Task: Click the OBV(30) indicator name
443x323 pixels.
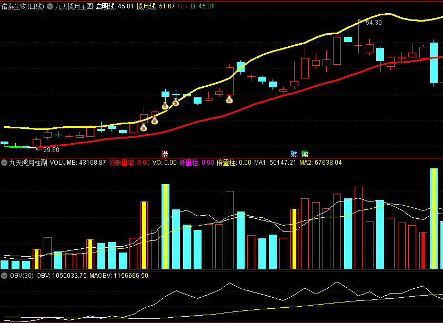Action: click(22, 276)
